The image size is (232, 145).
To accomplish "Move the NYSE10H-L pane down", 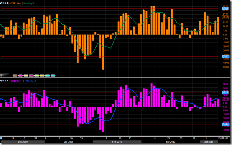I will click(x=5, y=3).
